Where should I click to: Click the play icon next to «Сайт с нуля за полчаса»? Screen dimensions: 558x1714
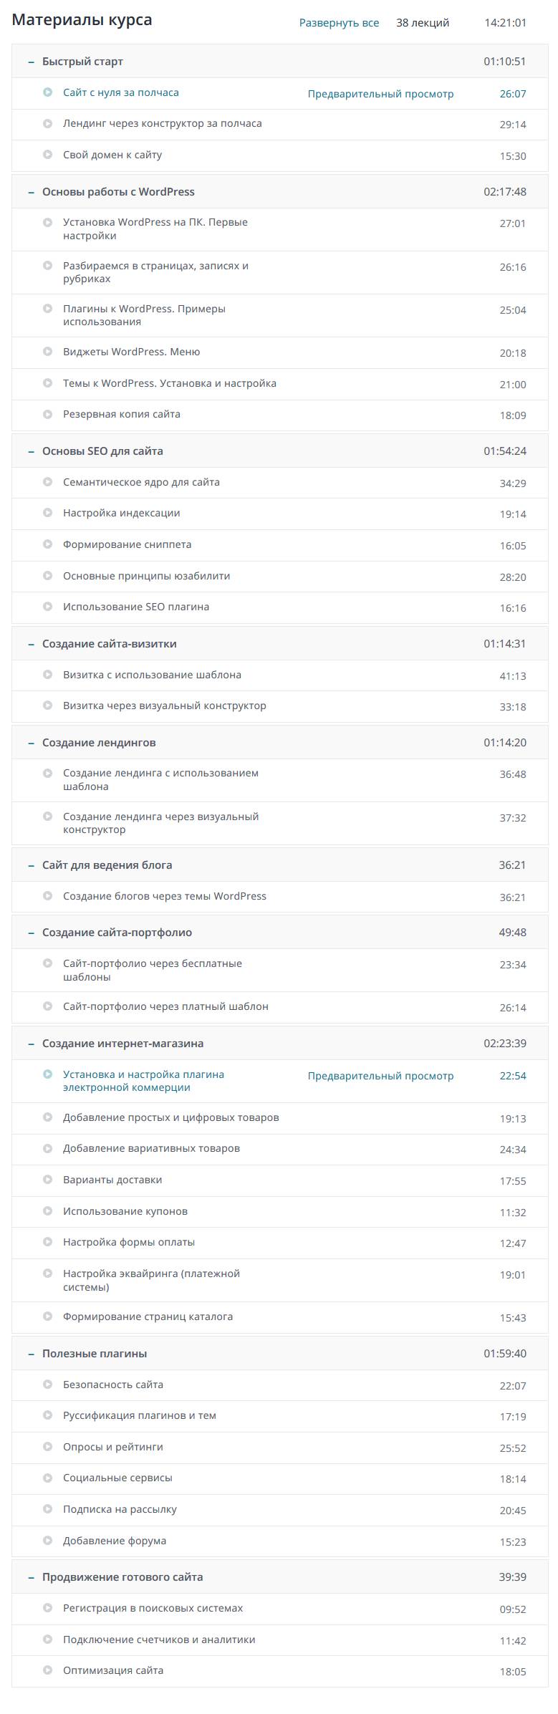click(x=47, y=92)
